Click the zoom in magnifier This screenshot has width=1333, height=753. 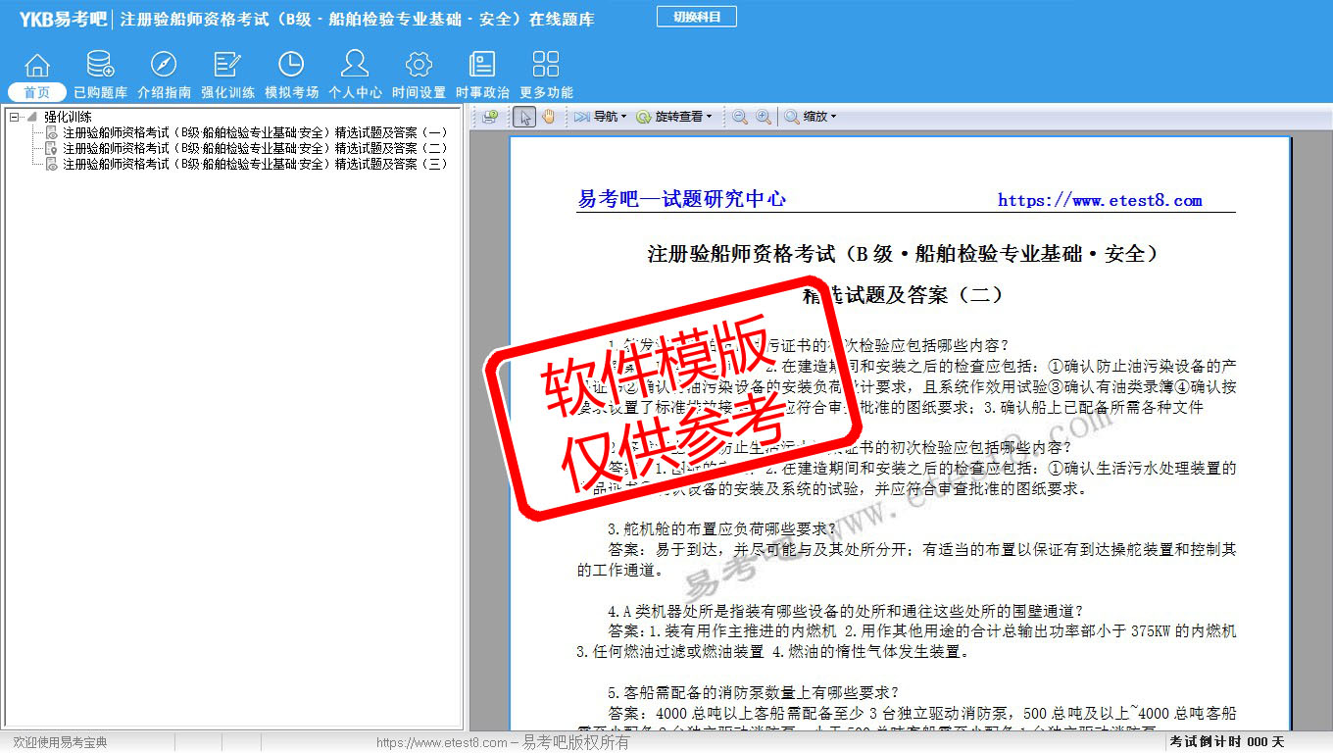pyautogui.click(x=764, y=117)
